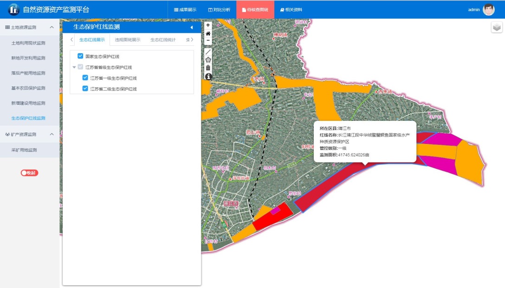Uncheck 江苏省二级生态保护红线 layer

pos(85,88)
